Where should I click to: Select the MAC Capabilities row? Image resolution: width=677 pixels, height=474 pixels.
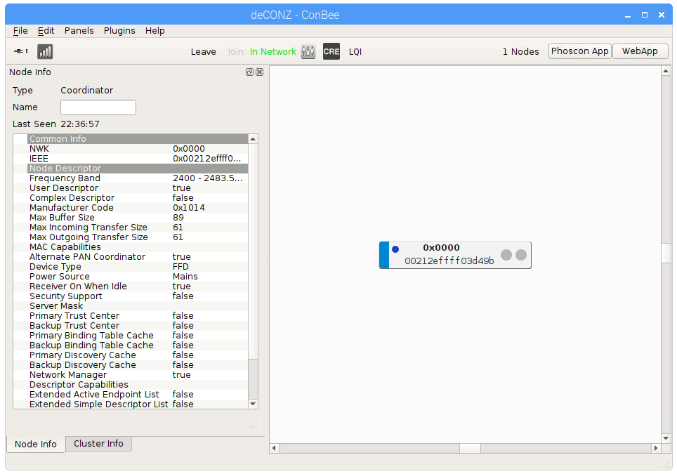[131, 247]
